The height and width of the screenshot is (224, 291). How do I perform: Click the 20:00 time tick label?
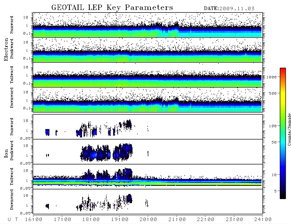coord(148,220)
